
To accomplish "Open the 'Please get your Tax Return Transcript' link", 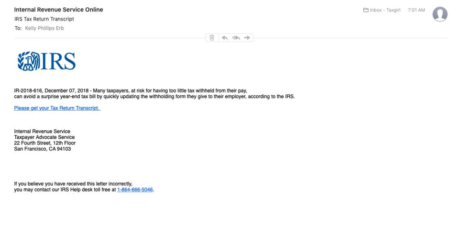I will [x=57, y=108].
